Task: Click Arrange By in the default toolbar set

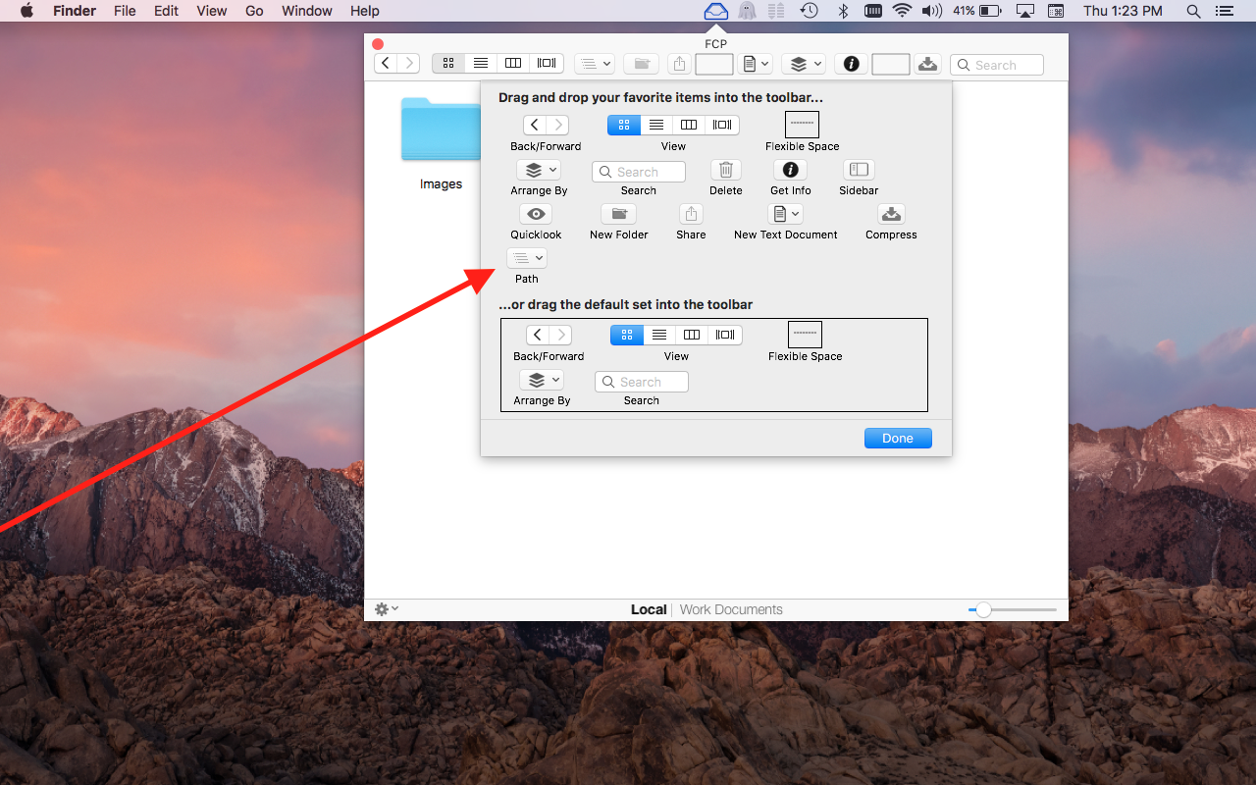Action: 542,380
